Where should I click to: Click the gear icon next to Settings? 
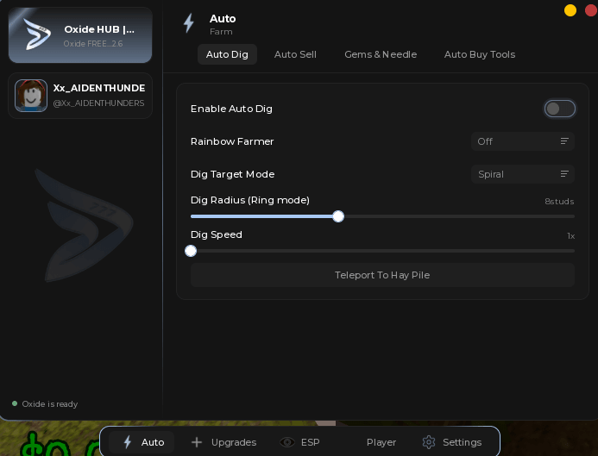[429, 442]
